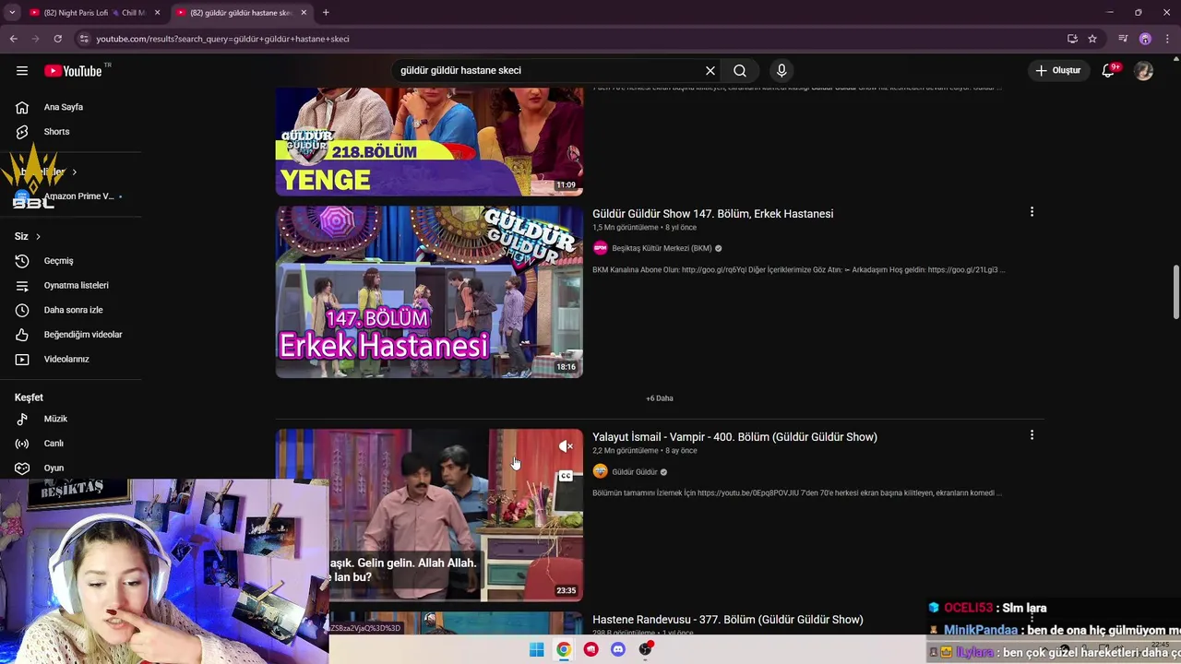The width and height of the screenshot is (1181, 664).
Task: Open the YENGE 218. Bölüm thumbnail
Action: tap(429, 141)
